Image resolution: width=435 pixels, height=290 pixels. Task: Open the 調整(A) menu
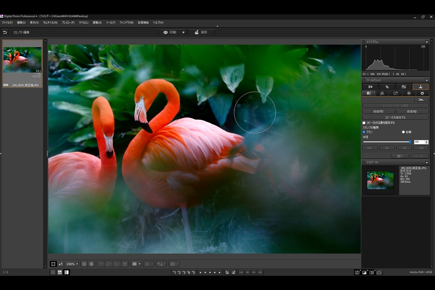coord(97,23)
